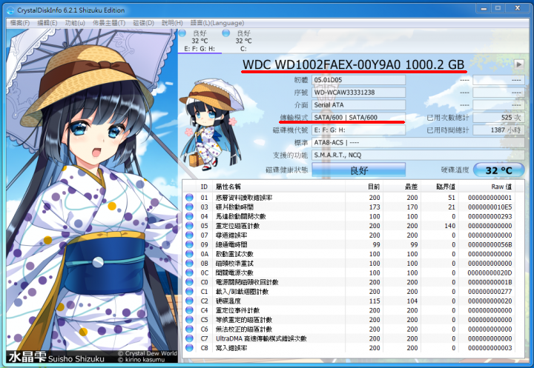Click raw value 00000000020D
534x368 pixels.
[489, 272]
